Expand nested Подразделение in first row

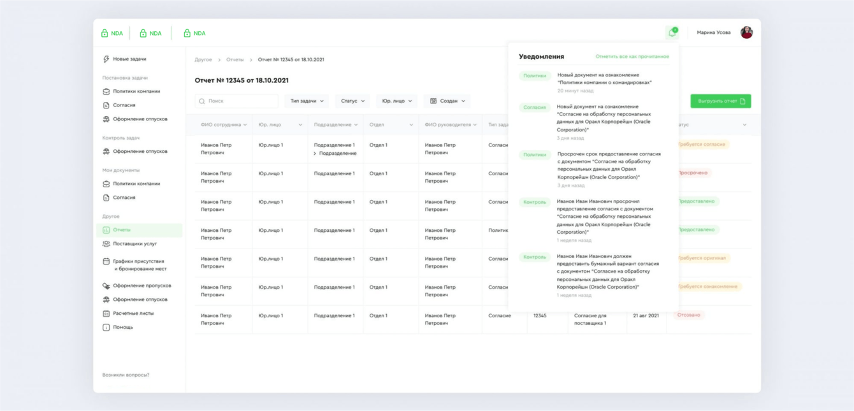[315, 154]
